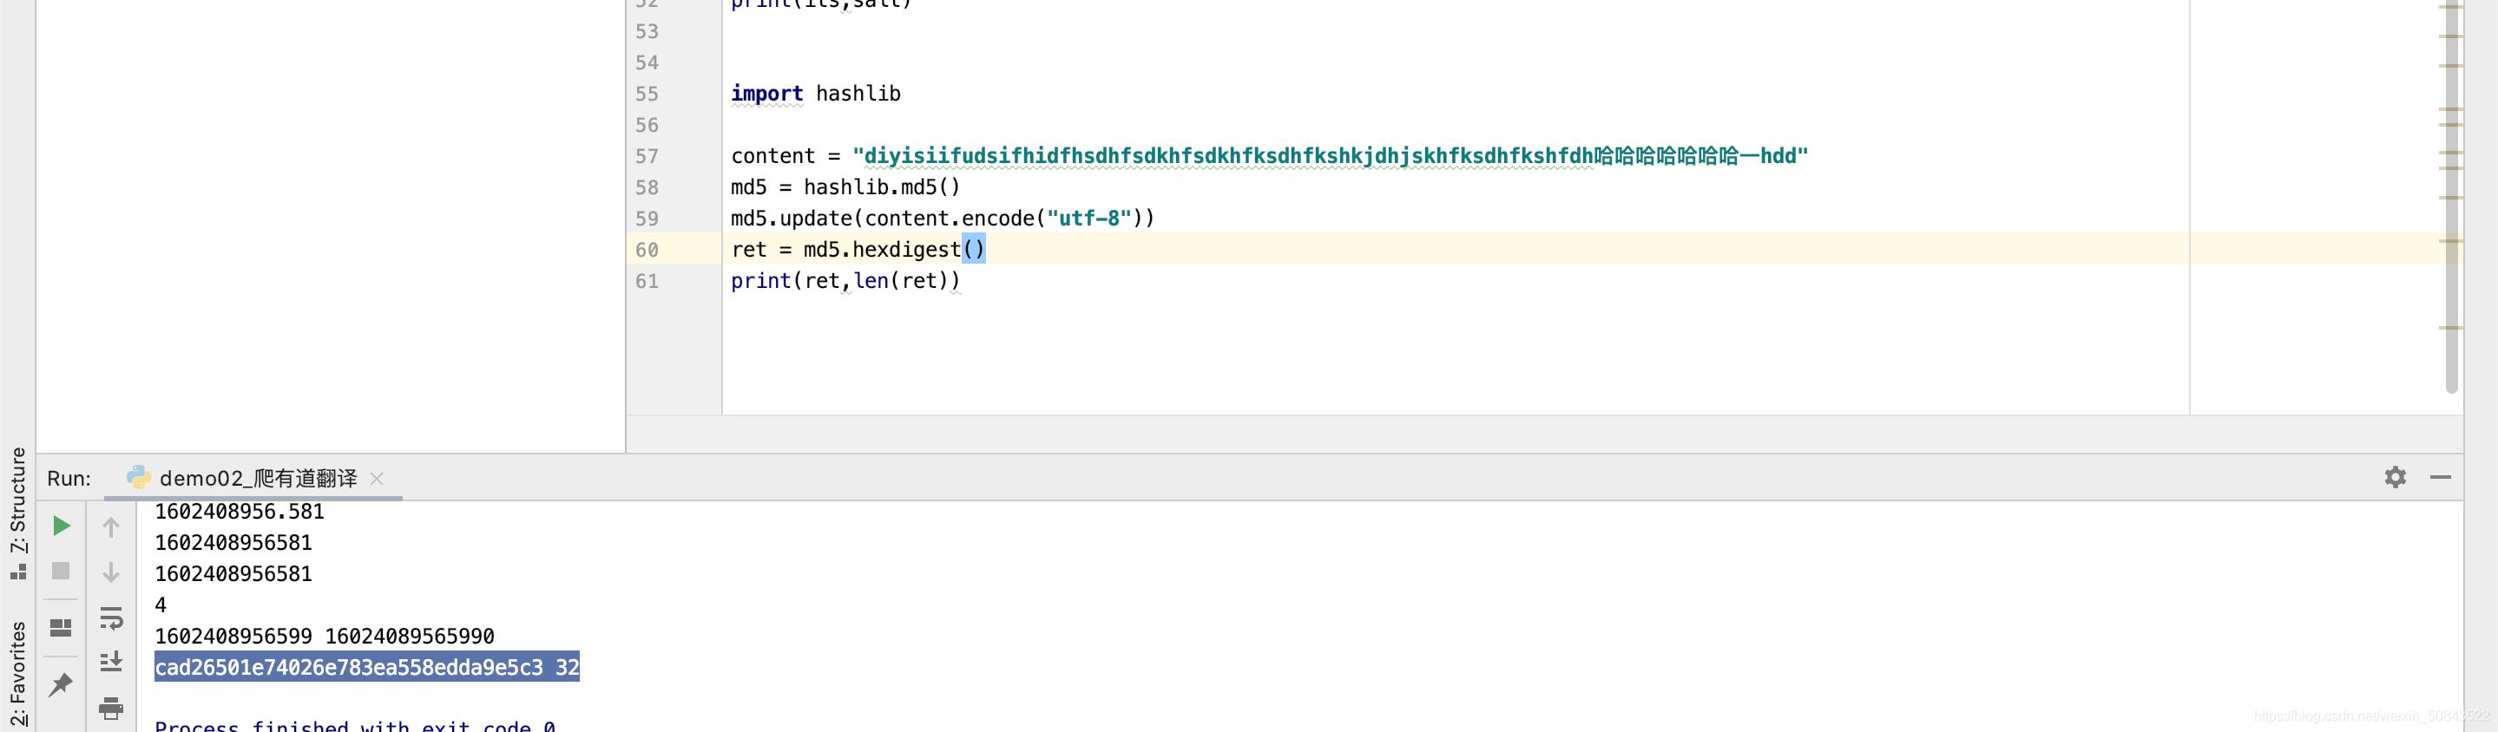Image resolution: width=2498 pixels, height=732 pixels.
Task: Open the Favorites tool window tab
Action: point(17,674)
